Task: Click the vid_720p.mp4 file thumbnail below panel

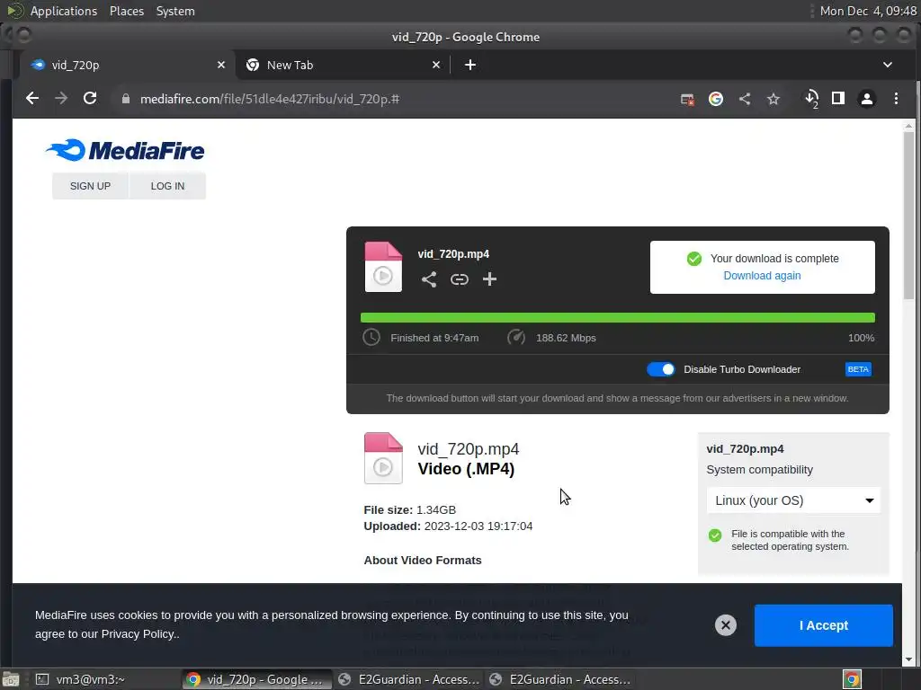Action: (x=383, y=458)
